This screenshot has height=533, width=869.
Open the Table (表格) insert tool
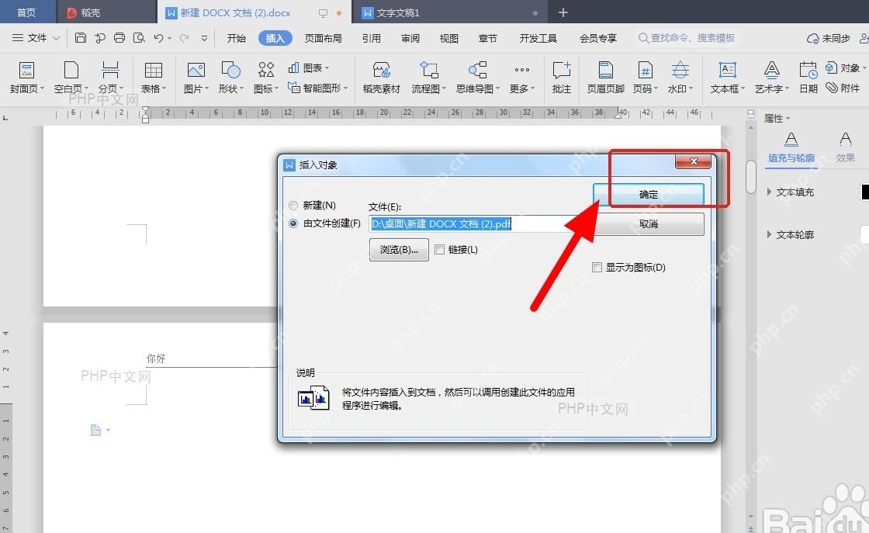pyautogui.click(x=154, y=77)
